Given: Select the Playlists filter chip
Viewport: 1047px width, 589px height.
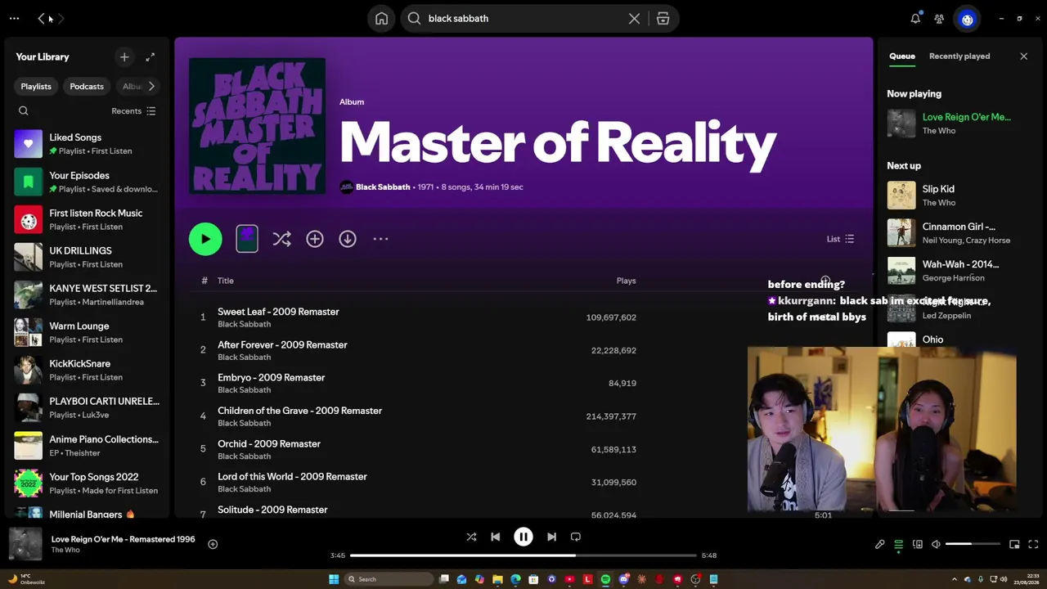Looking at the screenshot, I should click(36, 86).
